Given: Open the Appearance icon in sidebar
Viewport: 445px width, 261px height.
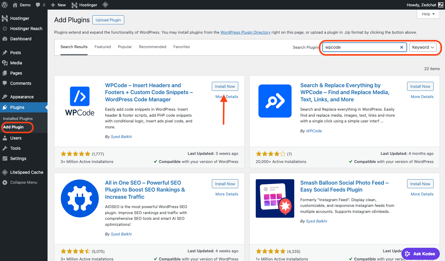Looking at the screenshot, I should (6, 97).
